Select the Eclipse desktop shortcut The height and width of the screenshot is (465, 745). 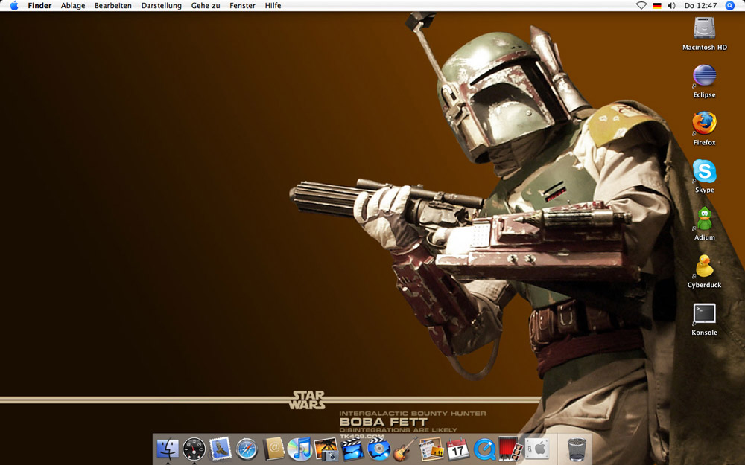click(x=704, y=81)
